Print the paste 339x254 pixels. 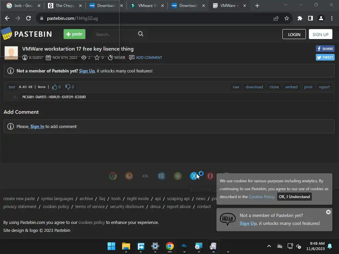click(x=308, y=87)
